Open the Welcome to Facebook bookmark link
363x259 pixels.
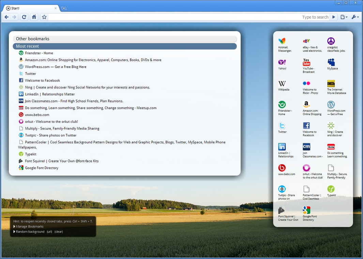[42, 81]
